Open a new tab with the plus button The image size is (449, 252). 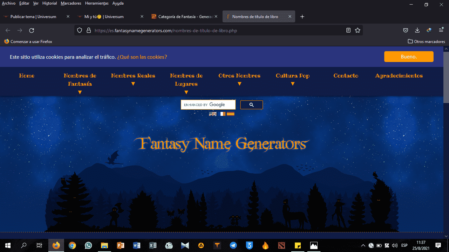click(302, 16)
